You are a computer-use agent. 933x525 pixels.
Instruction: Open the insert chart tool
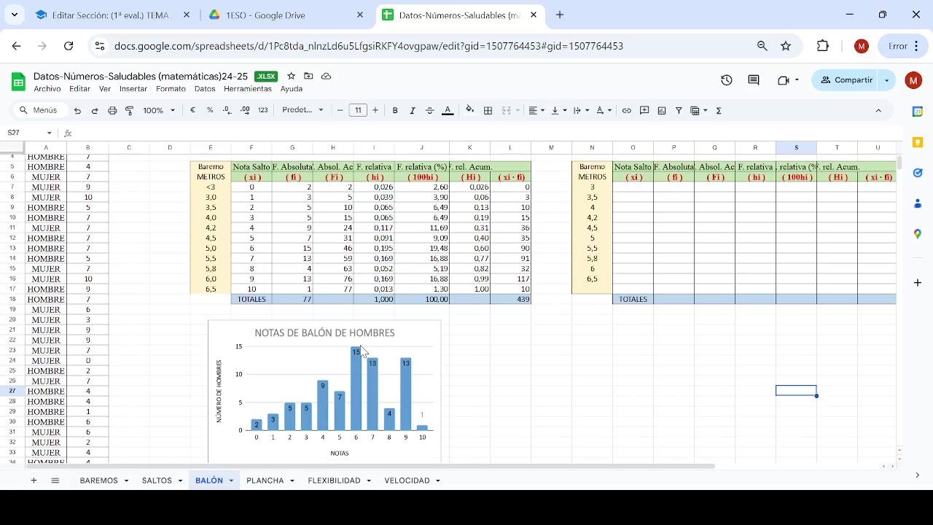tap(662, 111)
